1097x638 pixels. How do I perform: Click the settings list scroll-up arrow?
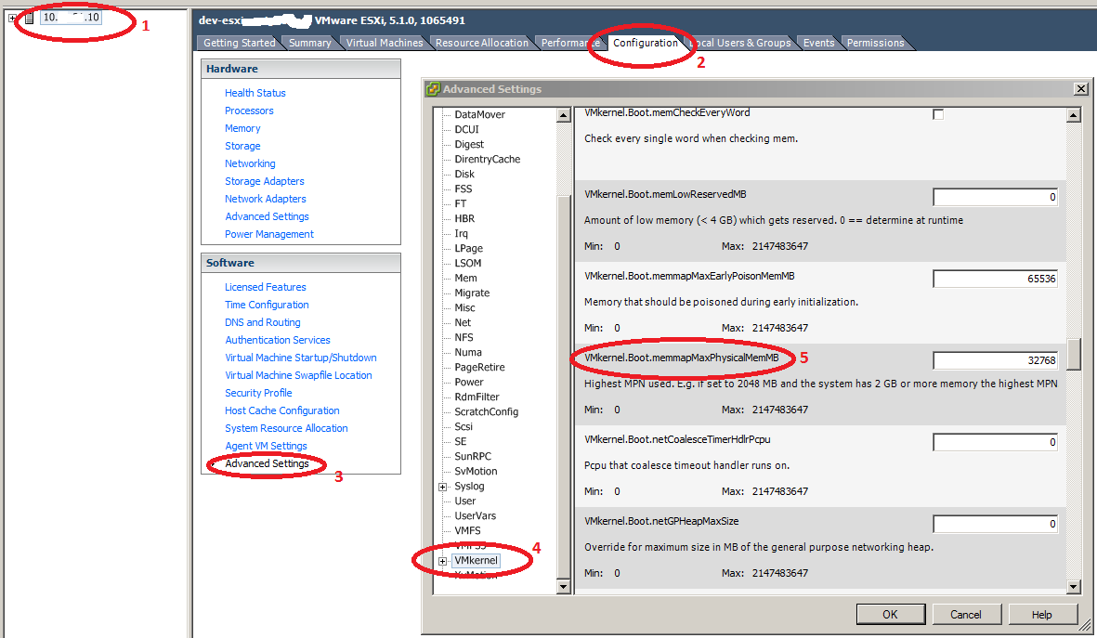[1074, 115]
